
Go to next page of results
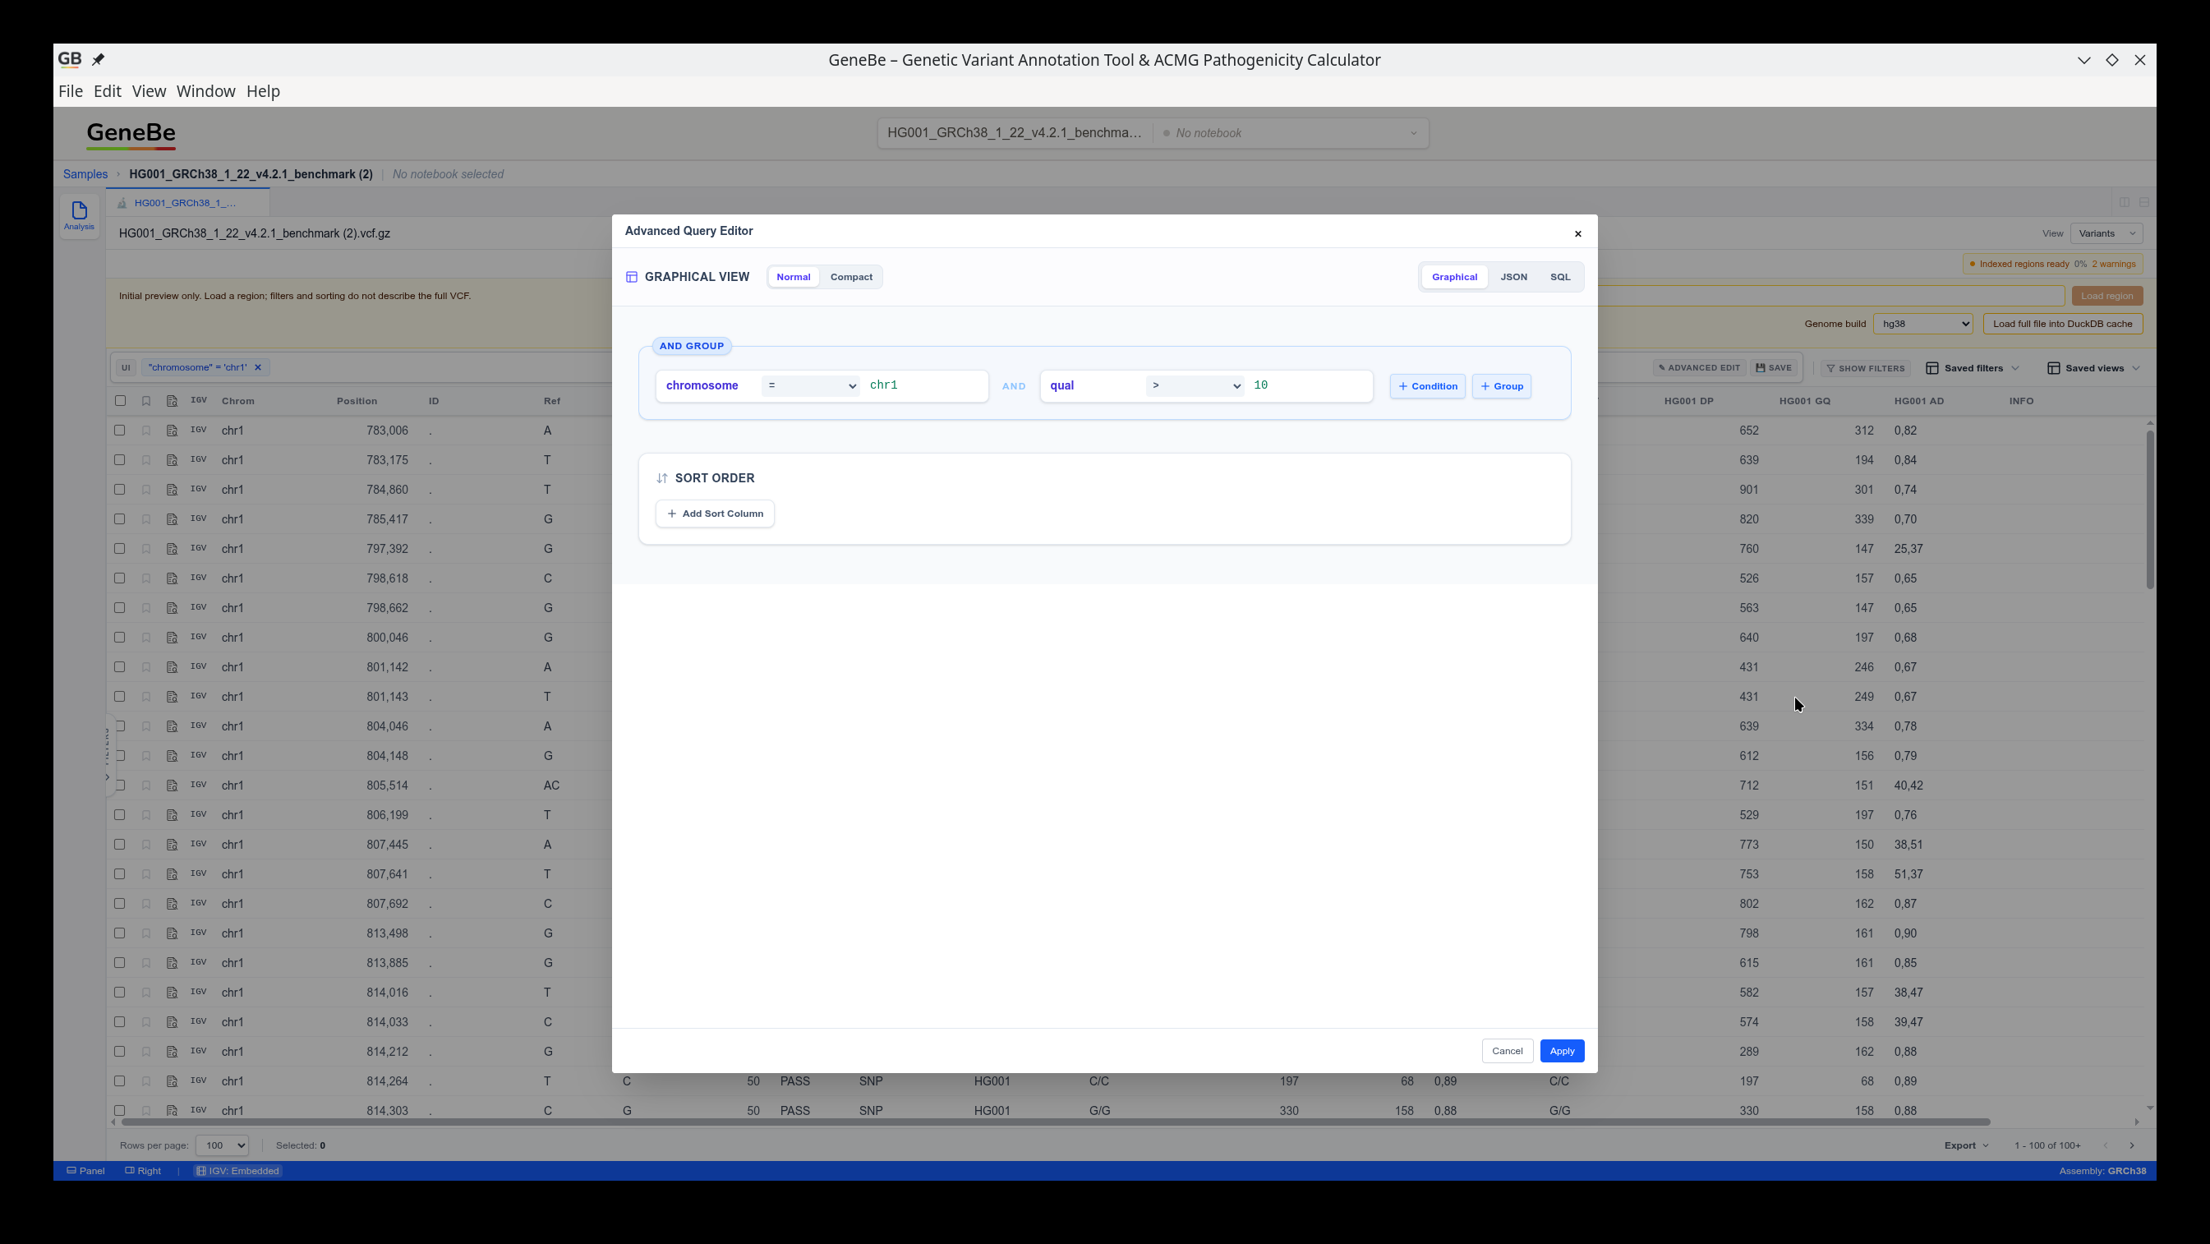[x=2131, y=1145]
